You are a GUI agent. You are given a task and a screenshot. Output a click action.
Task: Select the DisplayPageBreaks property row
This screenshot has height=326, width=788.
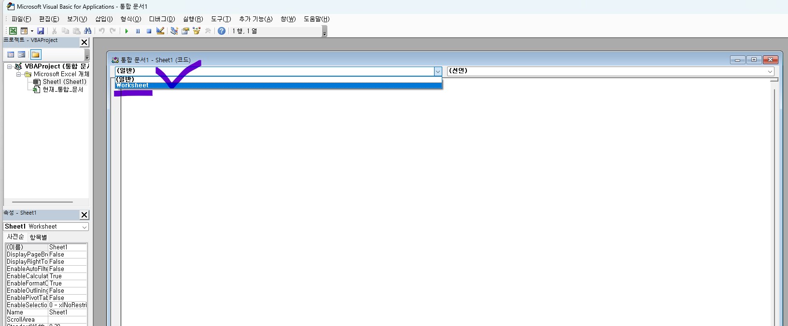coord(46,254)
